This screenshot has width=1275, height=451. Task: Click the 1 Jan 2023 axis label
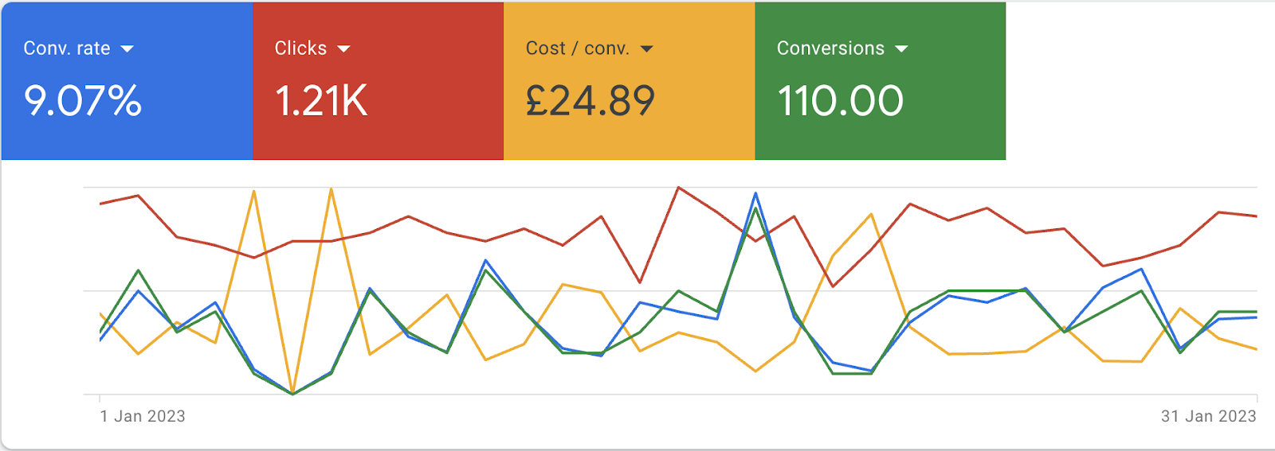click(x=143, y=416)
